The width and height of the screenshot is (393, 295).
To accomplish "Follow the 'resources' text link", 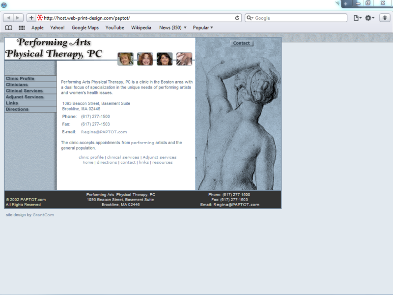I will pyautogui.click(x=163, y=162).
